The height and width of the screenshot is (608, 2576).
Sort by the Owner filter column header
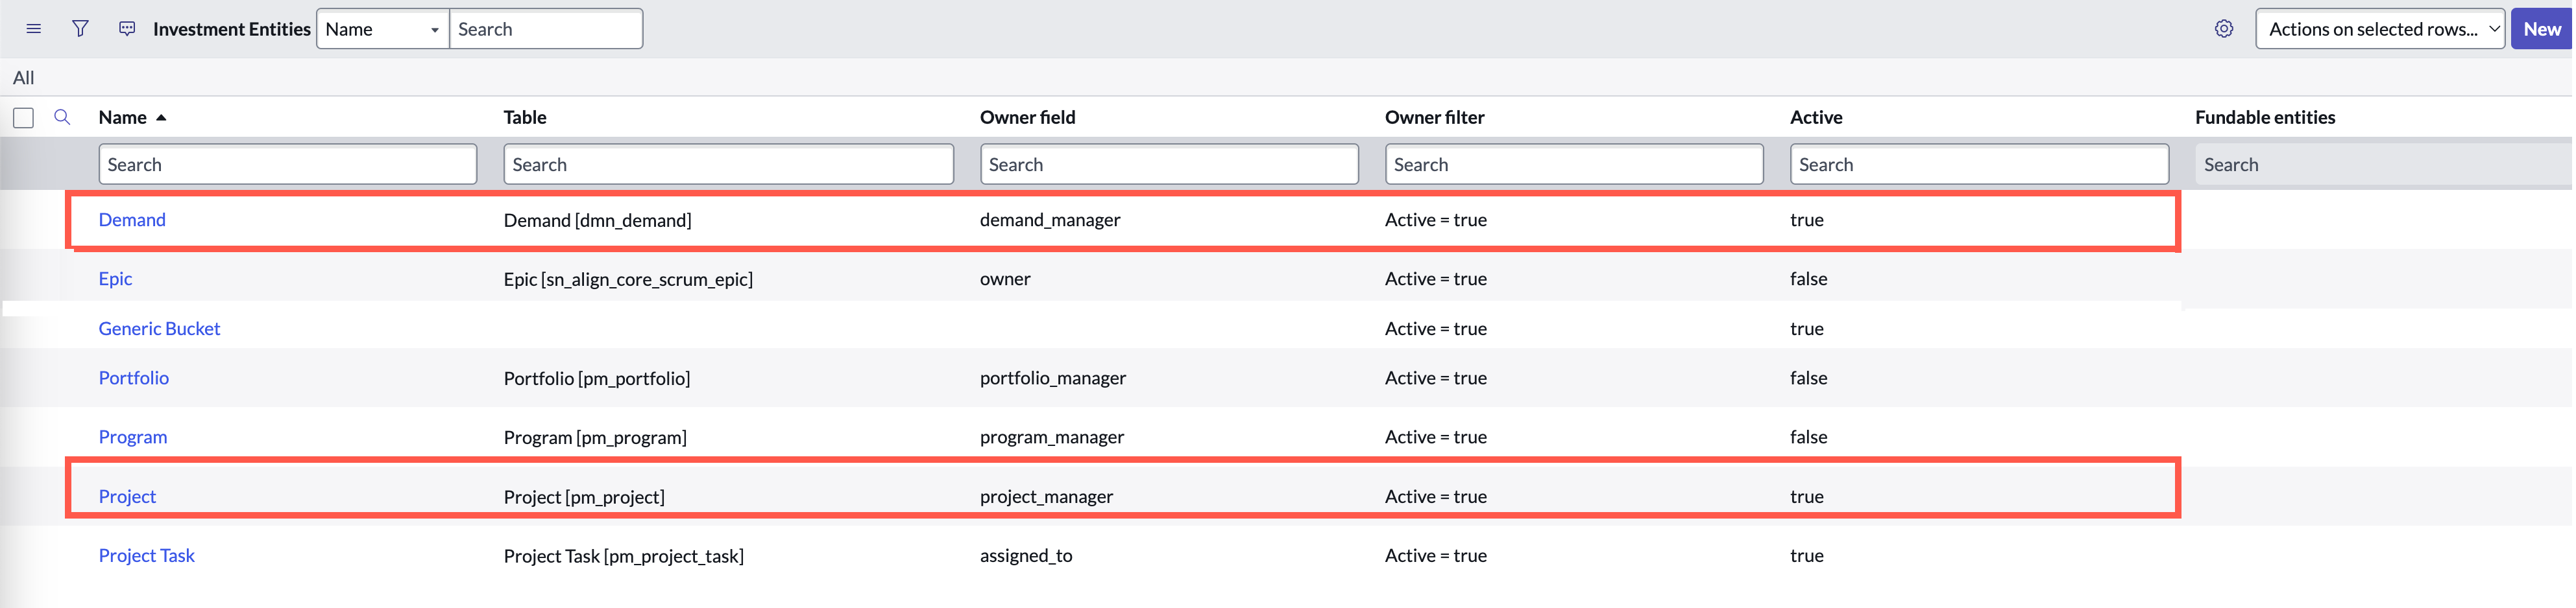pyautogui.click(x=1434, y=118)
